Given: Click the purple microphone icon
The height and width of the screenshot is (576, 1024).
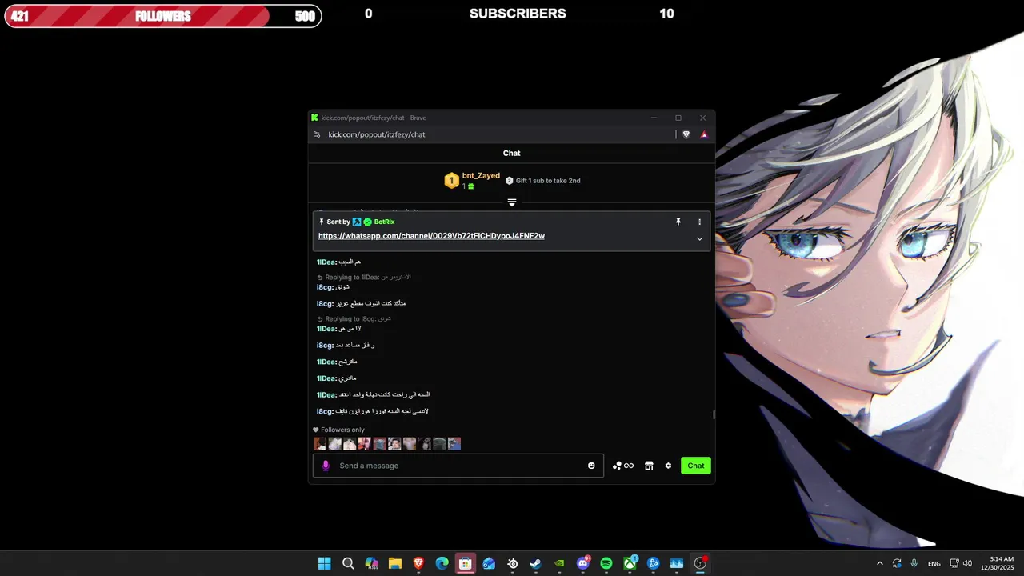Looking at the screenshot, I should tap(326, 466).
